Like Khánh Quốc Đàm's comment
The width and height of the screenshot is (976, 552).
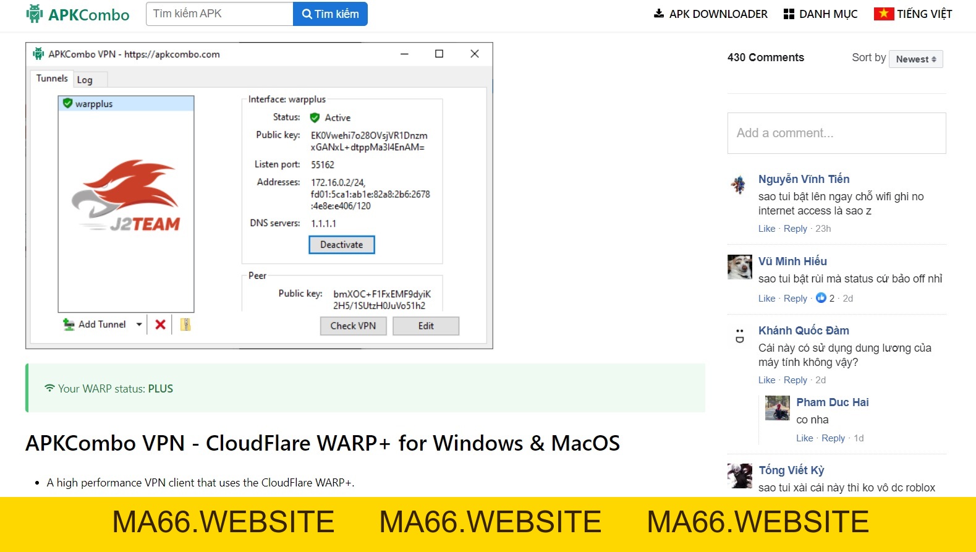pos(766,380)
